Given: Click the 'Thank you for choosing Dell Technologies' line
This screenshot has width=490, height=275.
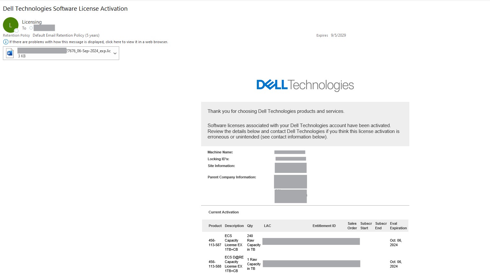Looking at the screenshot, I should coord(276,111).
